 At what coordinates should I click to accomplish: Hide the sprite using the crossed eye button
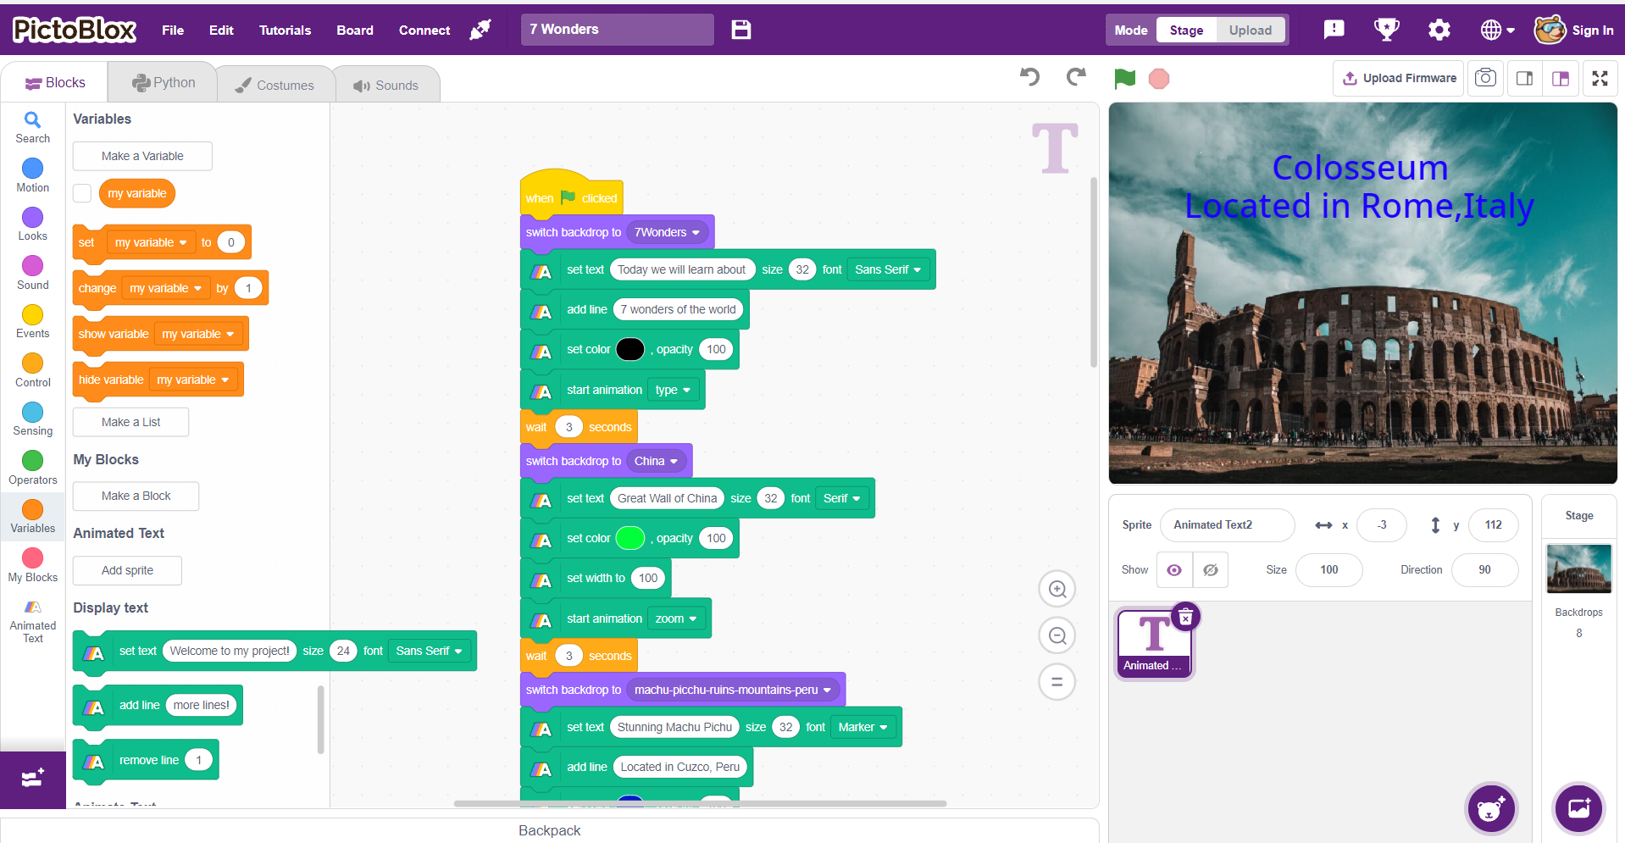pos(1210,570)
